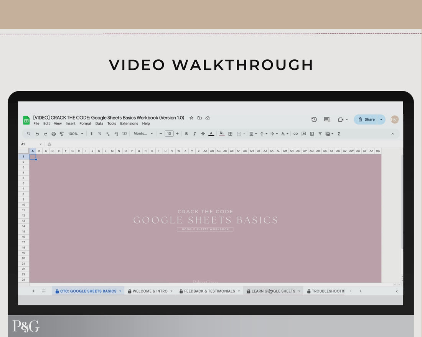422x337 pixels.
Task: Open text wrapping dropdown
Action: pos(274,134)
